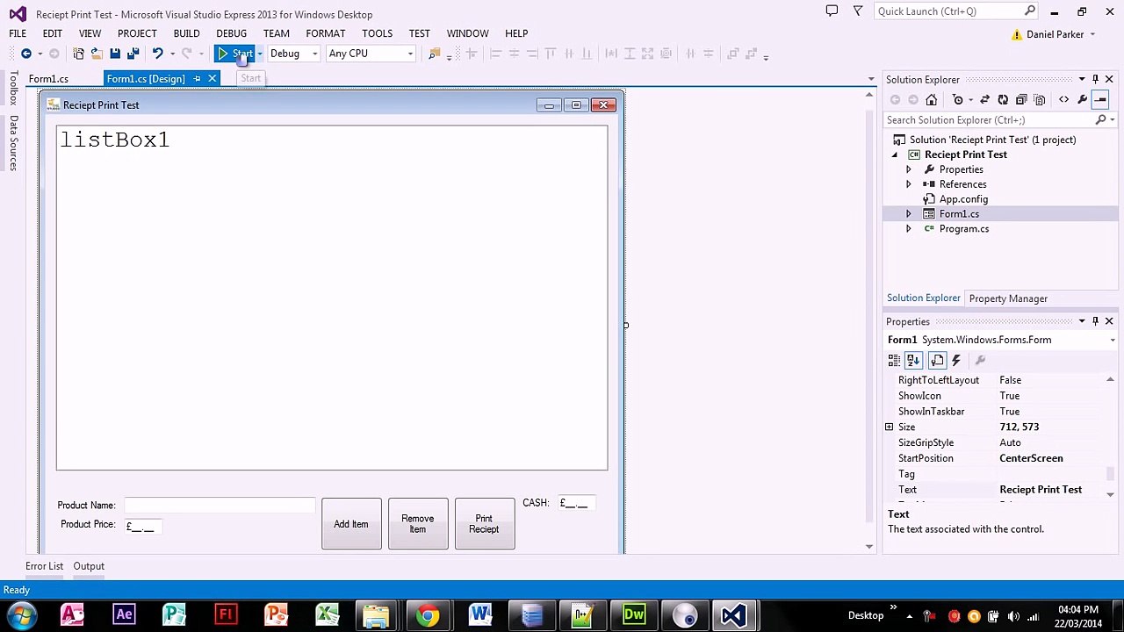Image resolution: width=1124 pixels, height=632 pixels.
Task: Close the Form1.cs [Design] tab
Action: [x=212, y=79]
